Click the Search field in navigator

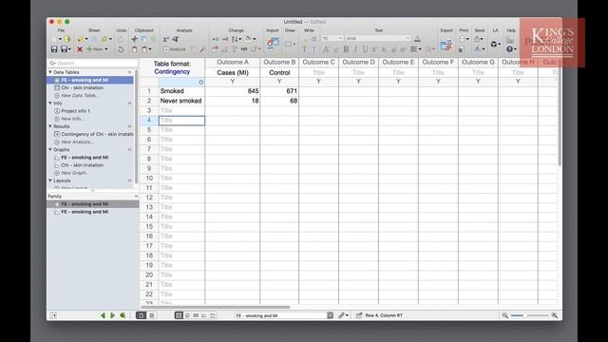93,63
